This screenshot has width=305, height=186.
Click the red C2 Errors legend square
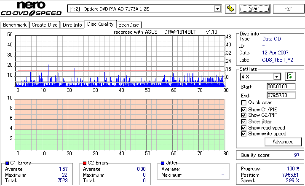(85, 163)
